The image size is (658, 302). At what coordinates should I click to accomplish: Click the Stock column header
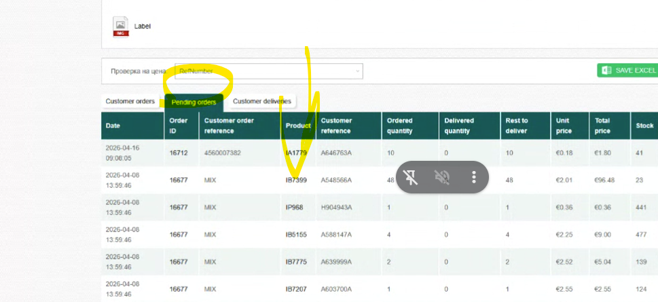click(x=644, y=126)
